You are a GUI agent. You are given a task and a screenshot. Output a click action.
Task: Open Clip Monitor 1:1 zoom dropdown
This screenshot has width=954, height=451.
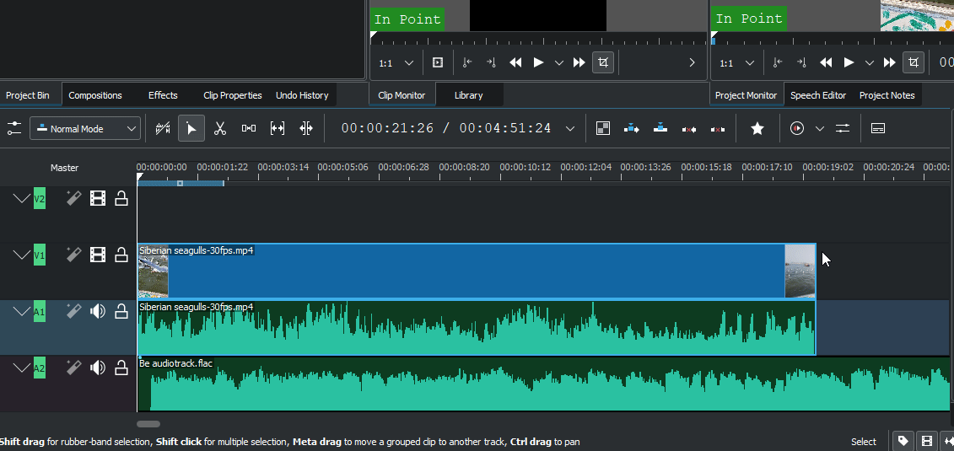[x=396, y=63]
